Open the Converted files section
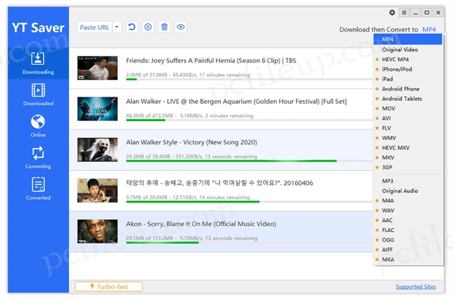Viewport: 453px width, 300px height. tap(38, 188)
